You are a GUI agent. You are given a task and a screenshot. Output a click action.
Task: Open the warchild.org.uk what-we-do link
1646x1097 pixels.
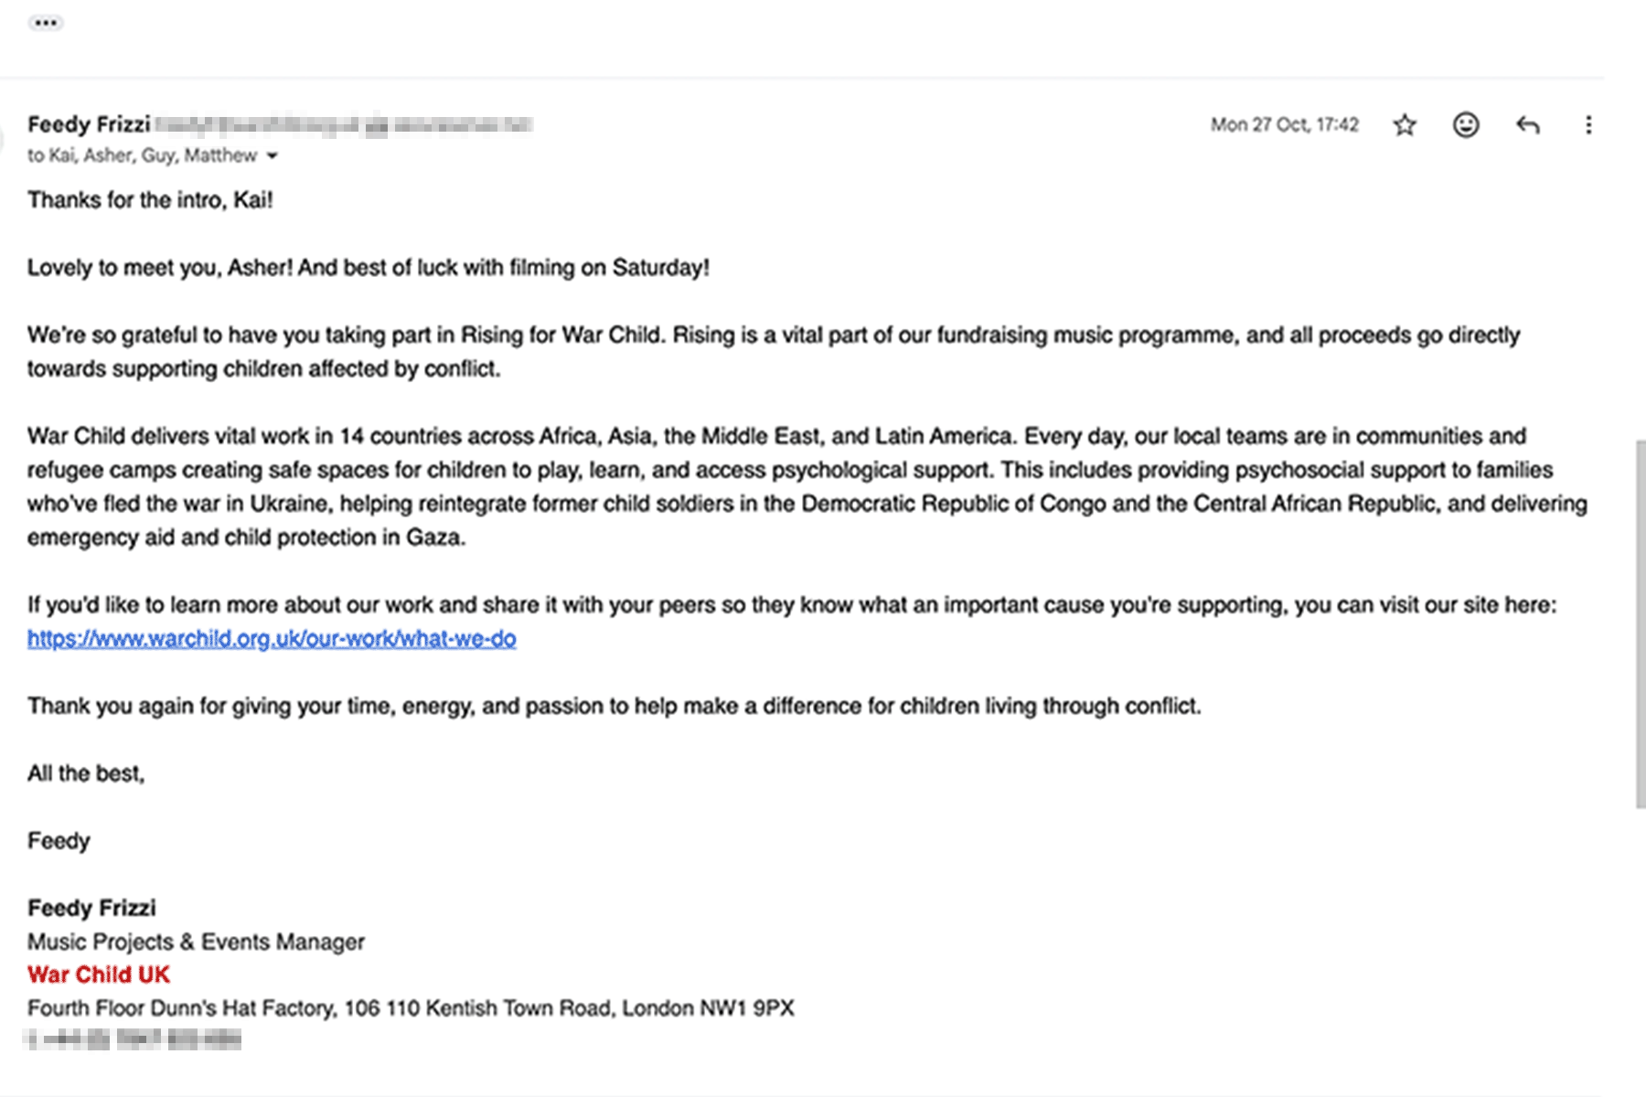coord(272,640)
